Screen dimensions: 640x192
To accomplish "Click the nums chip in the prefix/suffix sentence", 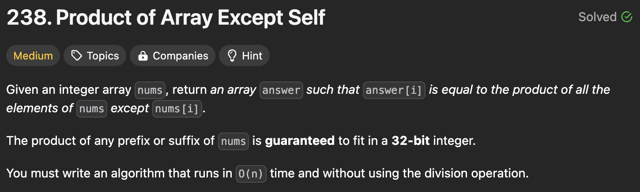I will pyautogui.click(x=233, y=141).
